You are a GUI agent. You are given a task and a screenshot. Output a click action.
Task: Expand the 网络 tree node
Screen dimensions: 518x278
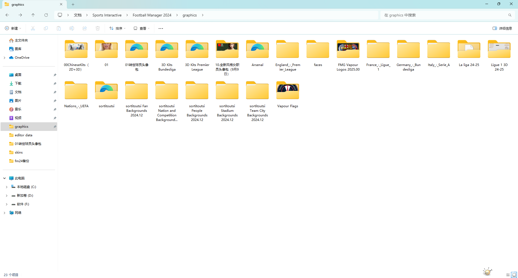(4, 213)
